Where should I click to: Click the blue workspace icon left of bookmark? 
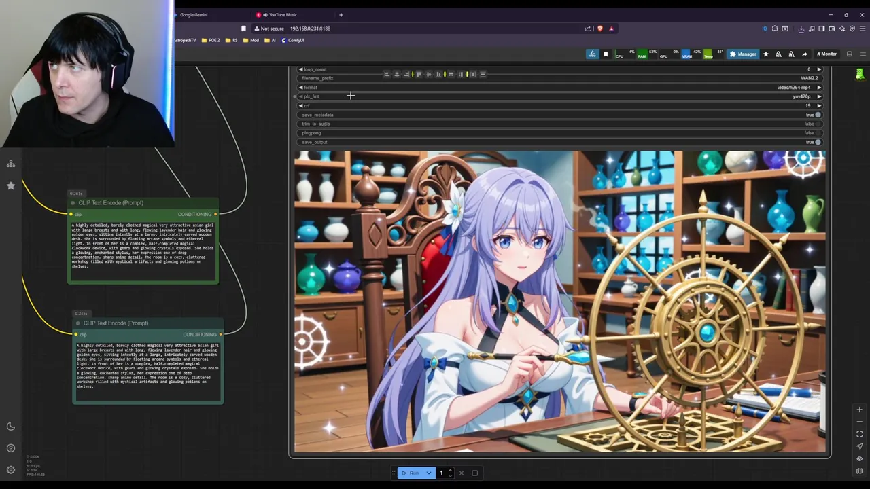pos(593,54)
